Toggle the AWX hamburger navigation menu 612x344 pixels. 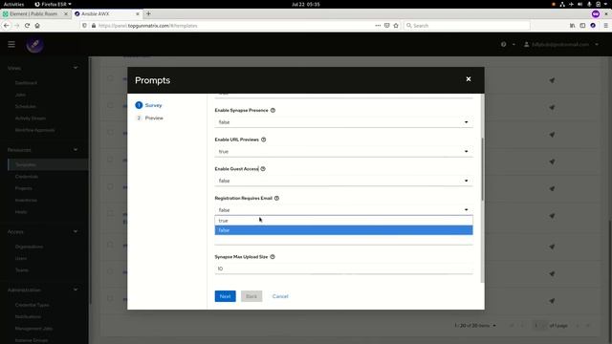click(11, 45)
